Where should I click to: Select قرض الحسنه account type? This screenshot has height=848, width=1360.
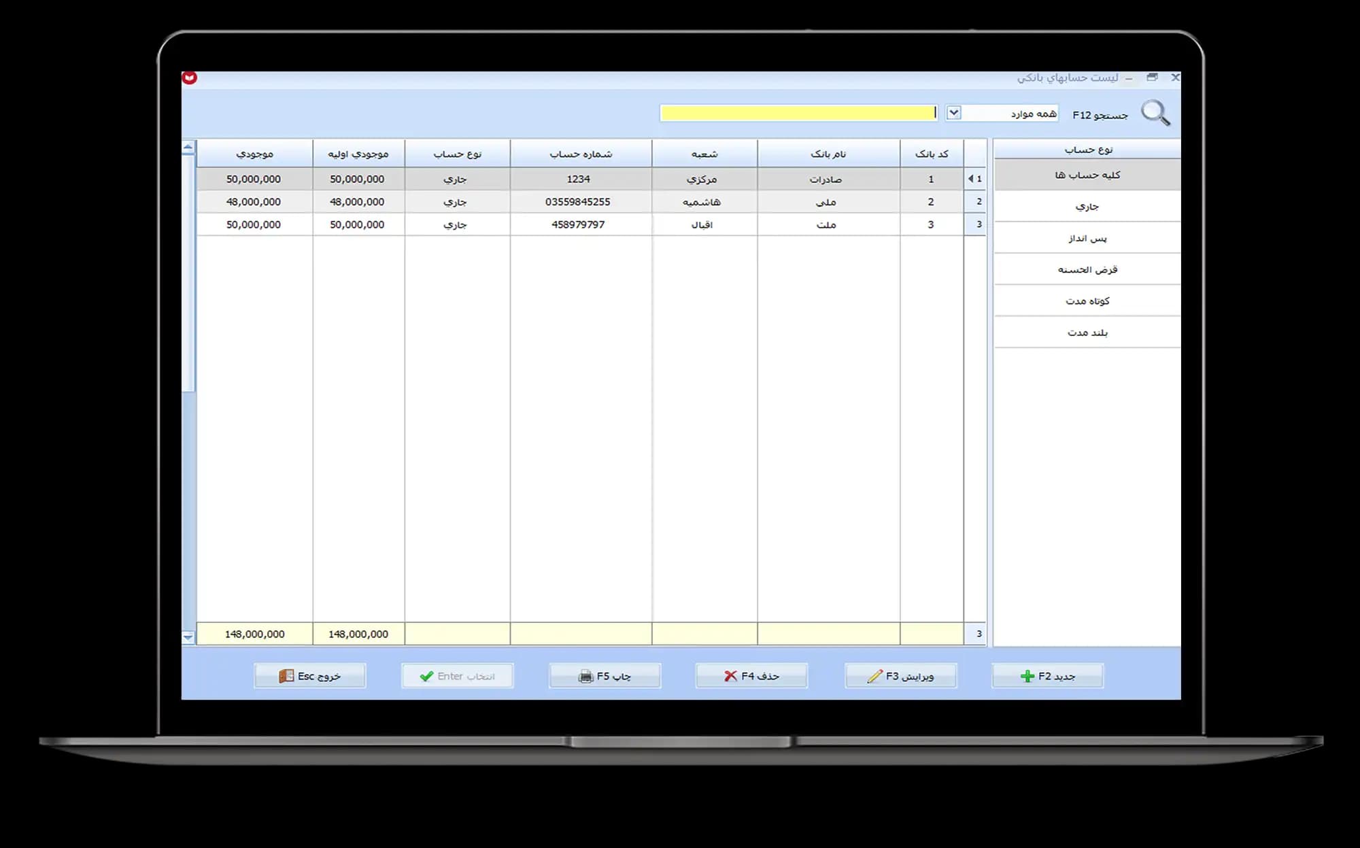1087,269
